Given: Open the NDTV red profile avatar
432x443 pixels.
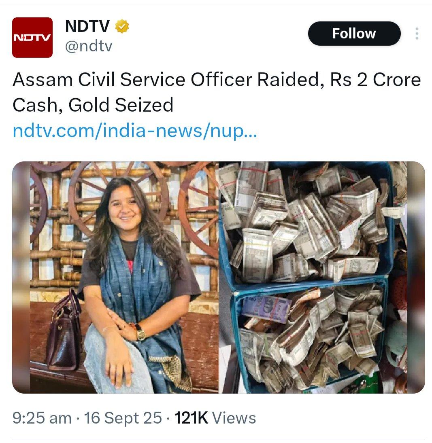Looking at the screenshot, I should coord(32,38).
